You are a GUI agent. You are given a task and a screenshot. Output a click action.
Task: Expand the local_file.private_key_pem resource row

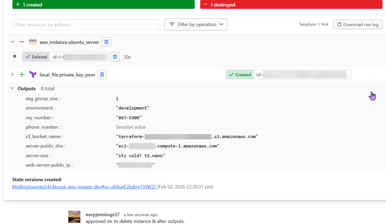click(12, 75)
